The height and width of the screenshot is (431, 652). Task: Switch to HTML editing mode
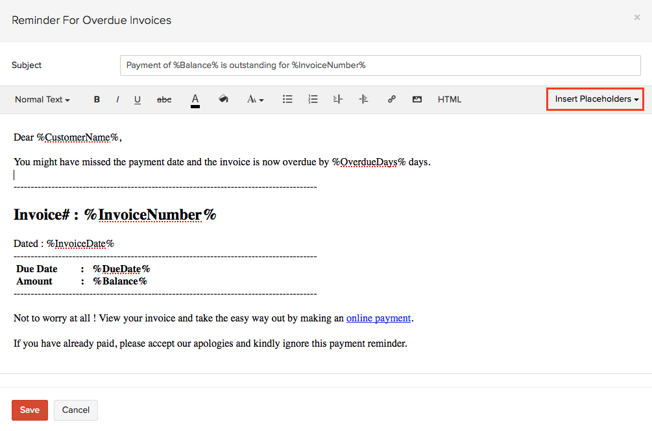[450, 99]
